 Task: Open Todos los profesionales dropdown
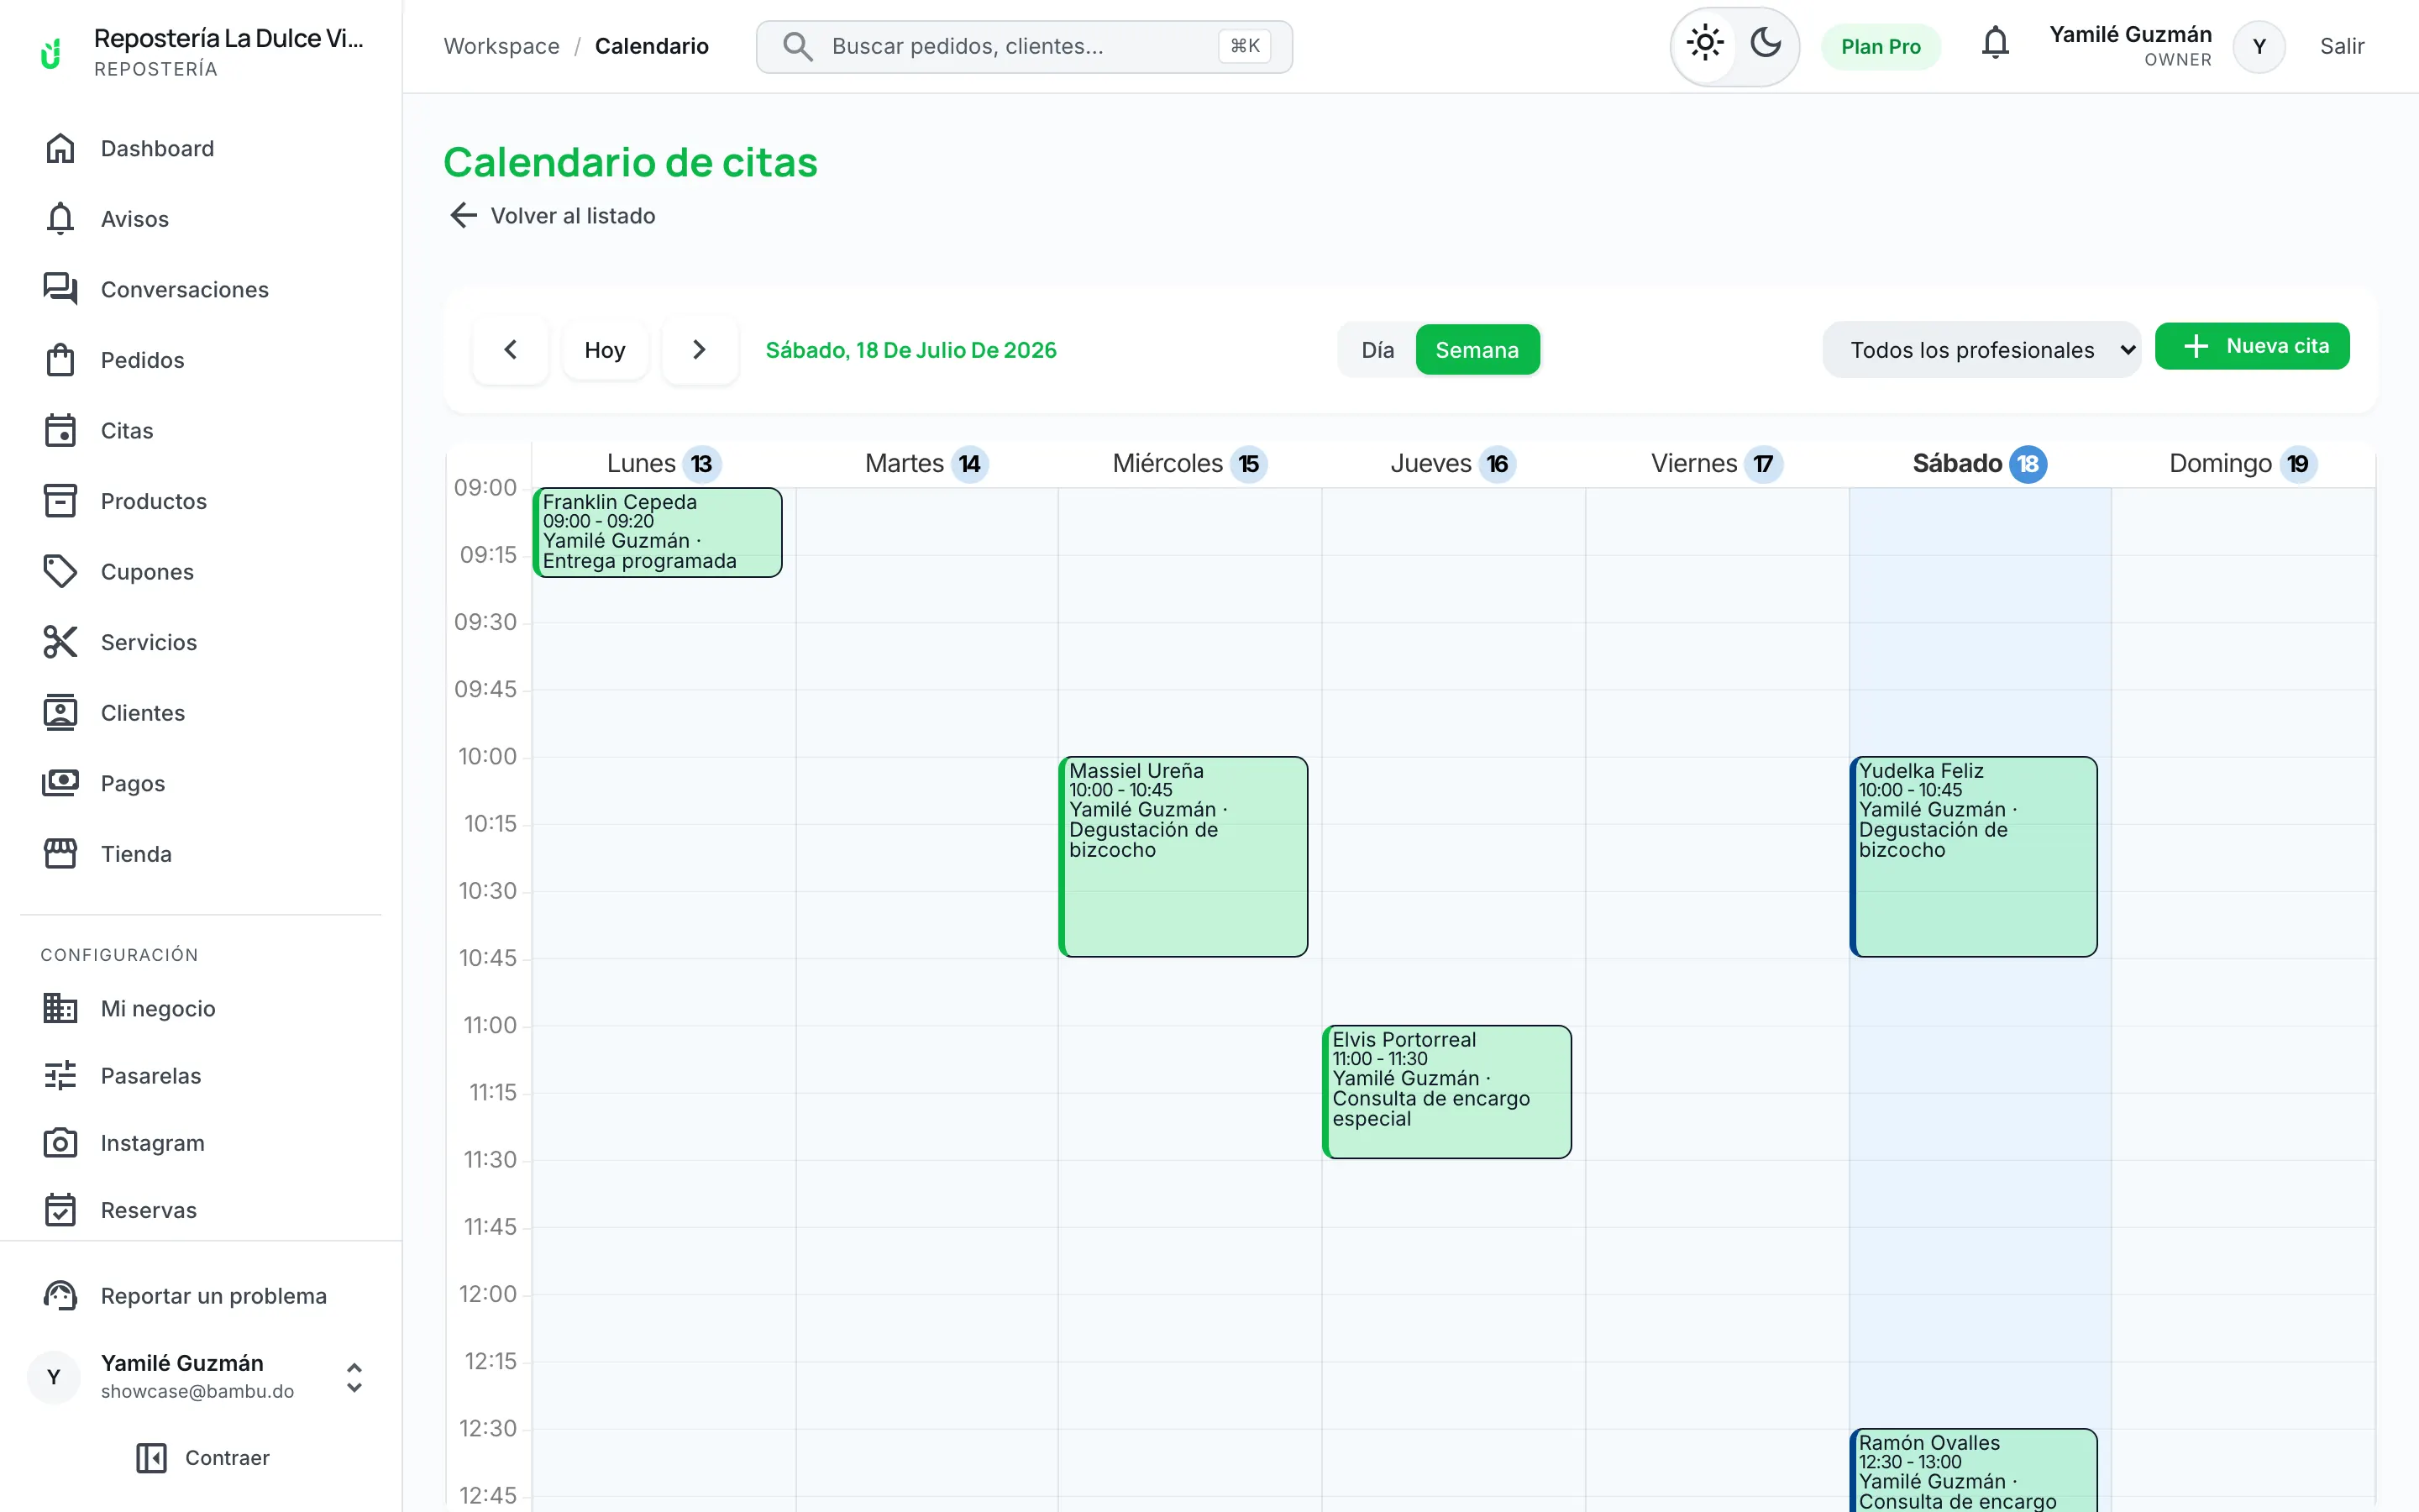1981,350
